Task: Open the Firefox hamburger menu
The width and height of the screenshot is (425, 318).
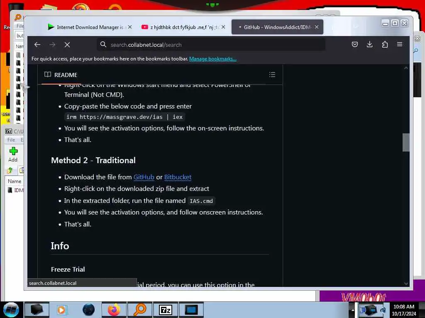Action: point(400,44)
